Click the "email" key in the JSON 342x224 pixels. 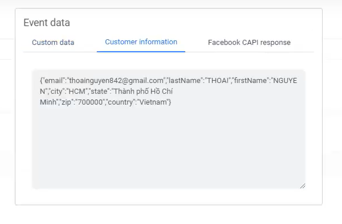point(54,81)
